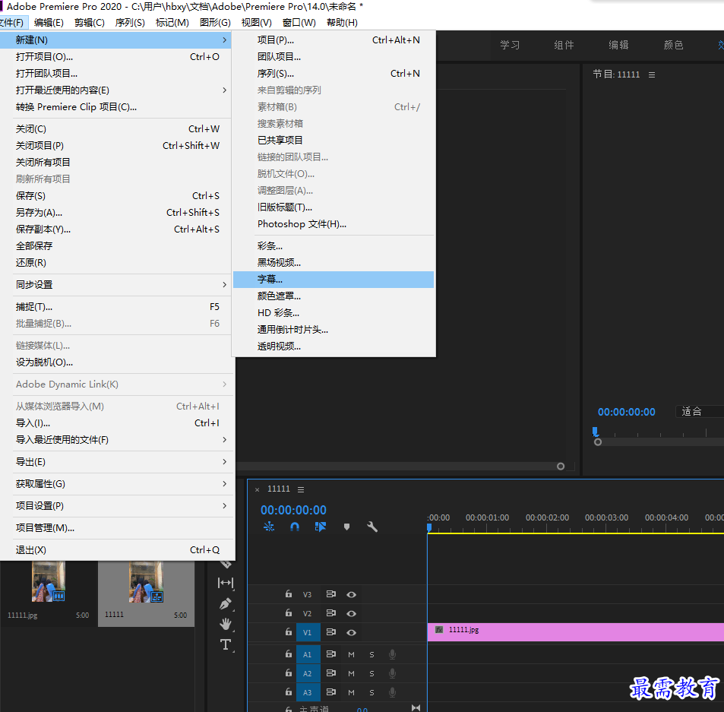Expand 导入最近使用的文件 submenu
724x712 pixels.
[x=115, y=439]
